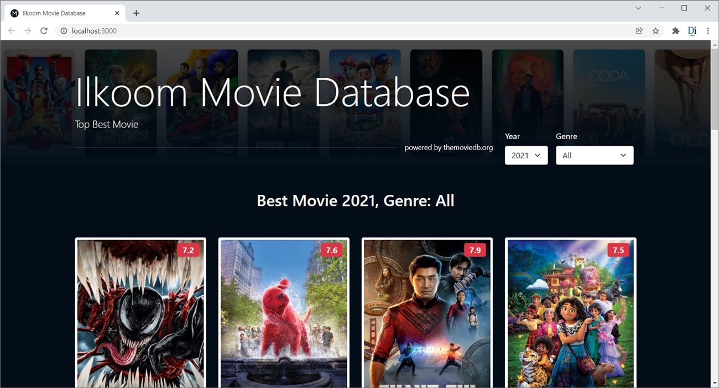Image resolution: width=719 pixels, height=388 pixels.
Task: Click the 7.6 rating badge
Action: point(331,250)
